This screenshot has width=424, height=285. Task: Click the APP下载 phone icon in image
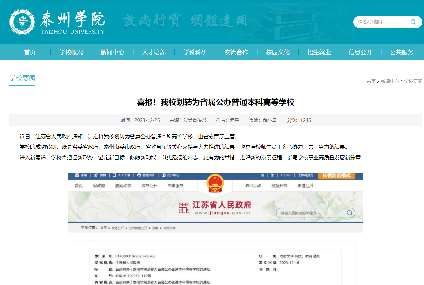click(114, 175)
